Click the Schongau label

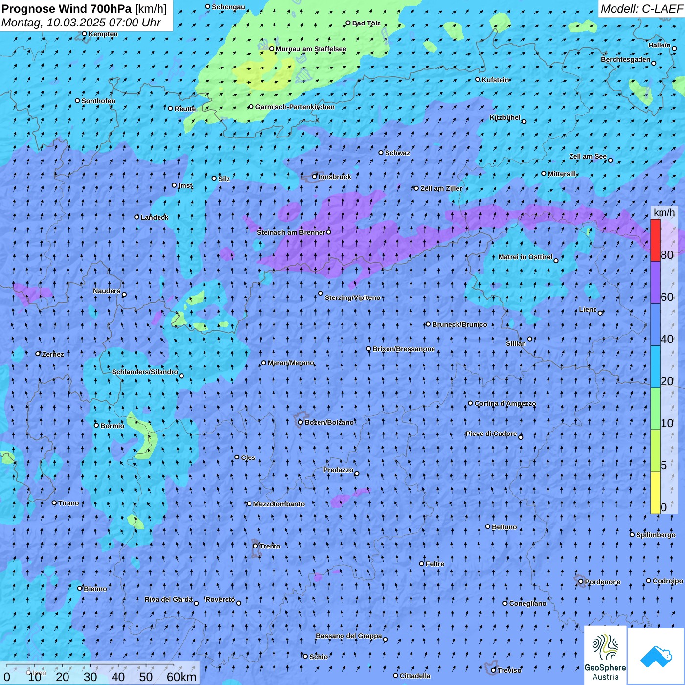[228, 7]
